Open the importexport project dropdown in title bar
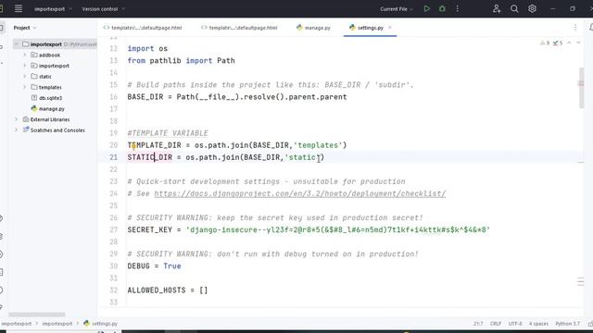The image size is (593, 333). coord(53,8)
